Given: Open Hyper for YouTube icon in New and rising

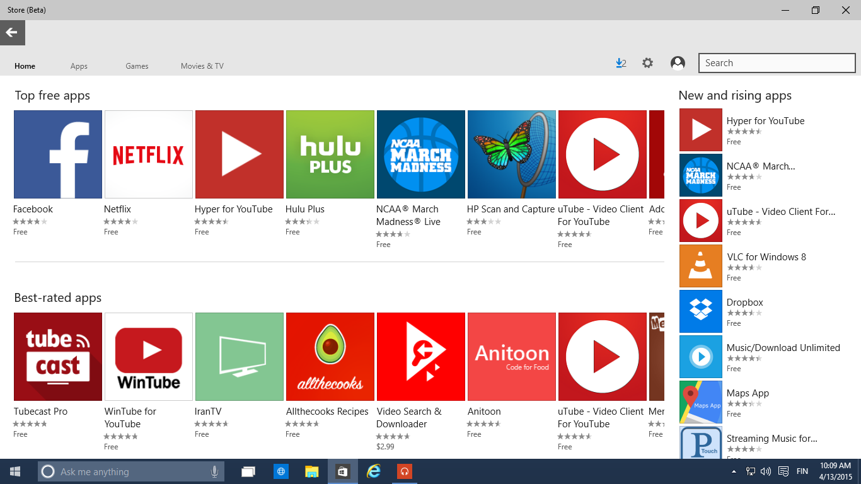Looking at the screenshot, I should point(701,130).
